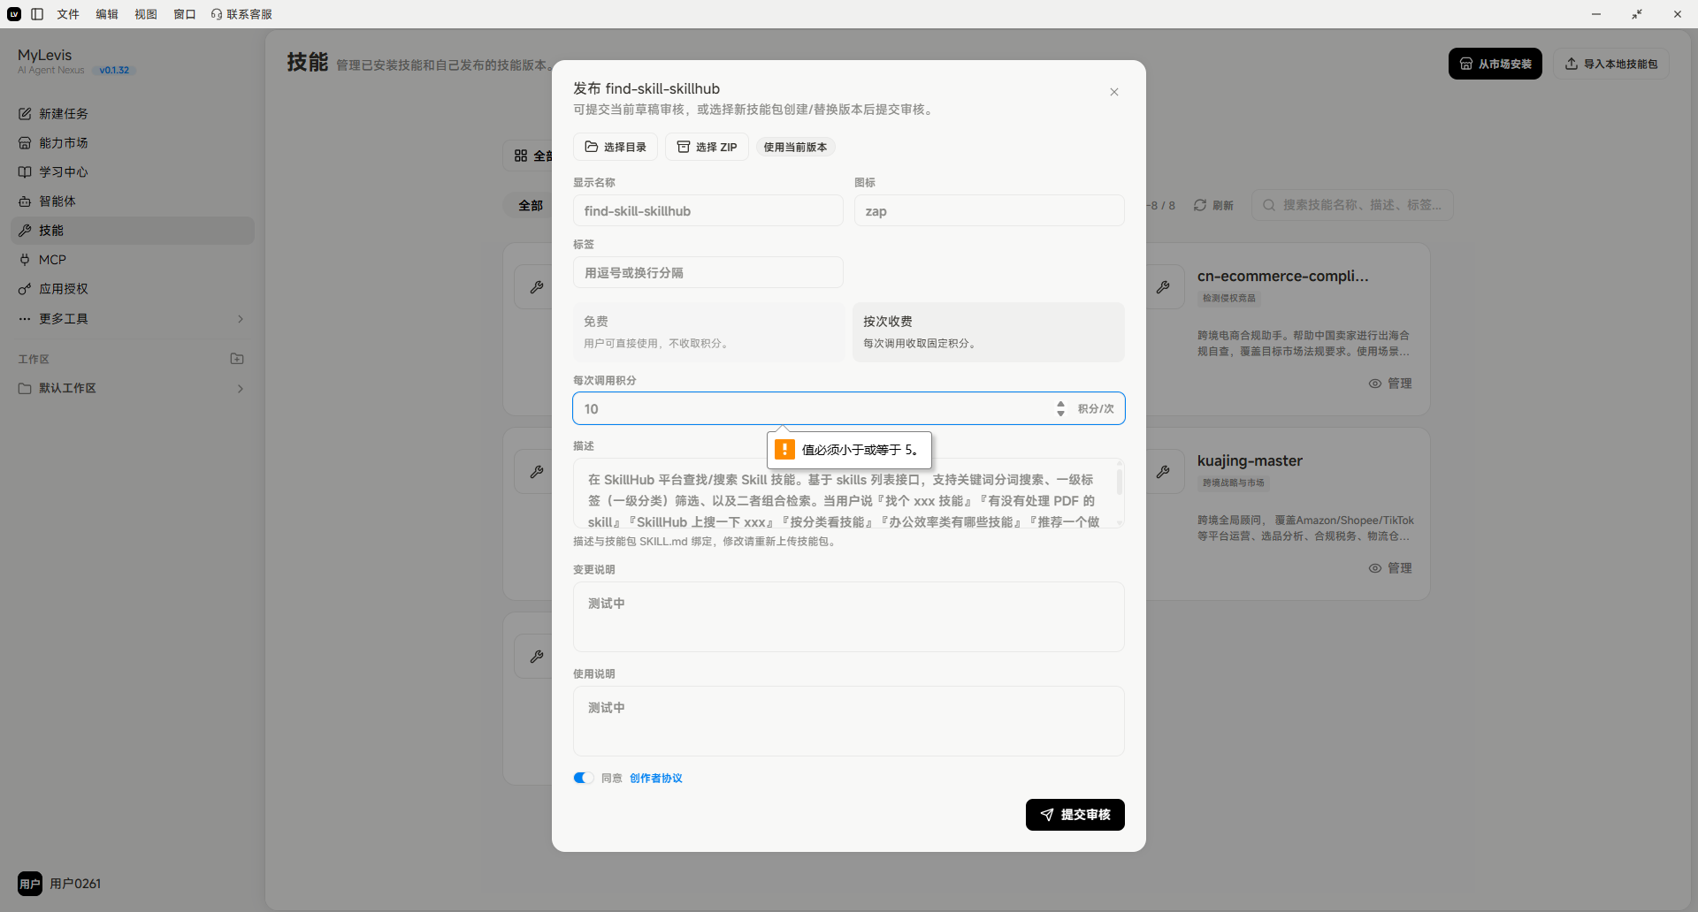Select the 免费 pricing option
Viewport: 1698px width, 912px height.
click(709, 332)
